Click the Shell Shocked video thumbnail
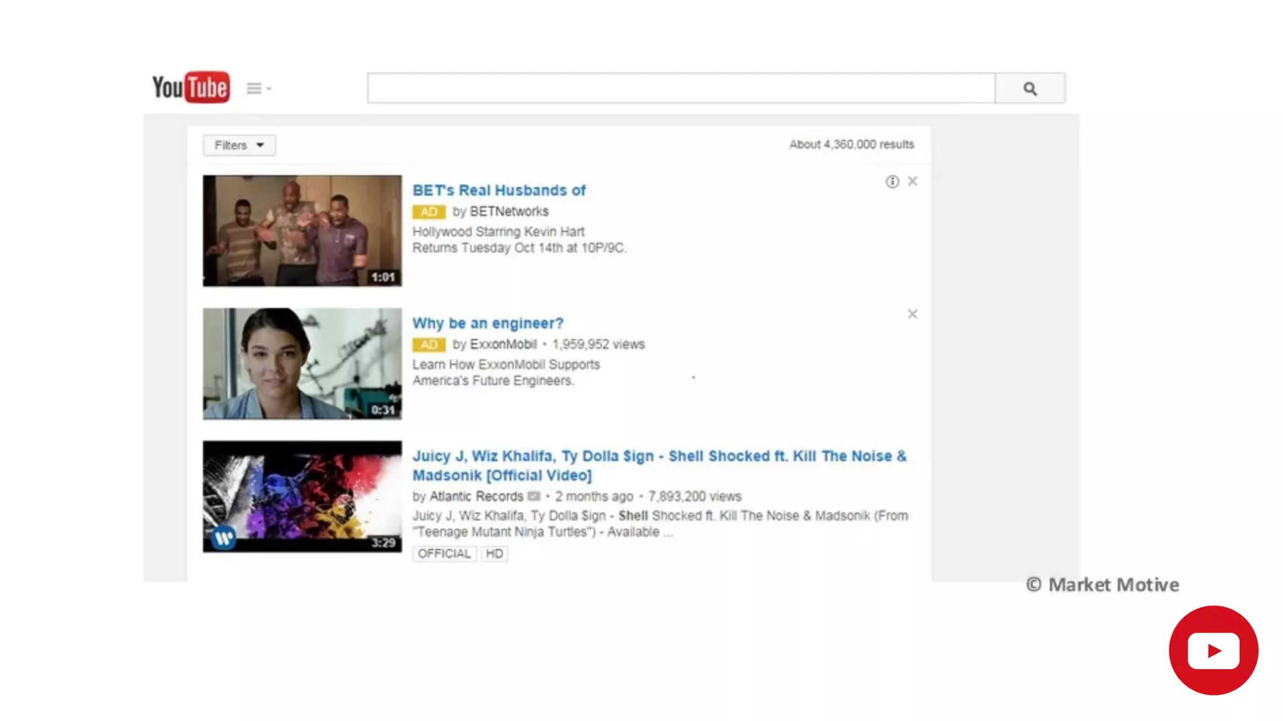The image size is (1283, 721). tap(302, 496)
